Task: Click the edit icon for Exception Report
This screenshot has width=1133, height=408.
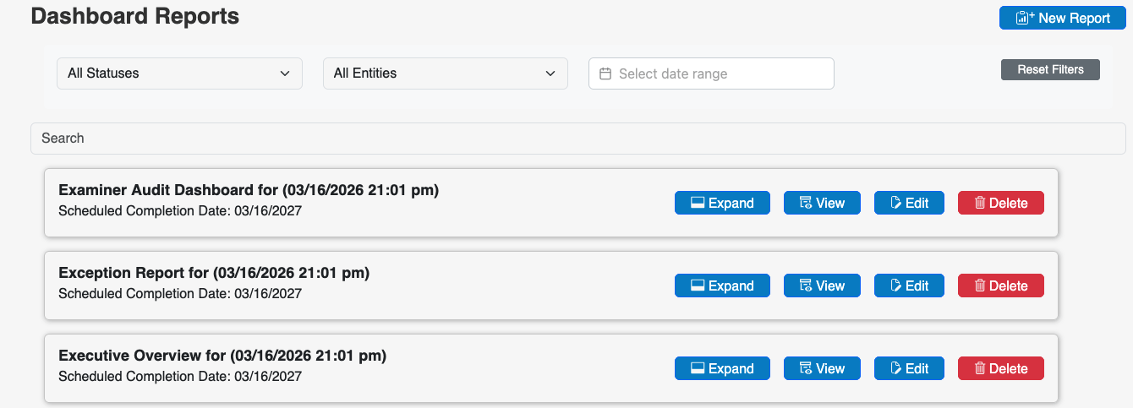Action: 896,286
